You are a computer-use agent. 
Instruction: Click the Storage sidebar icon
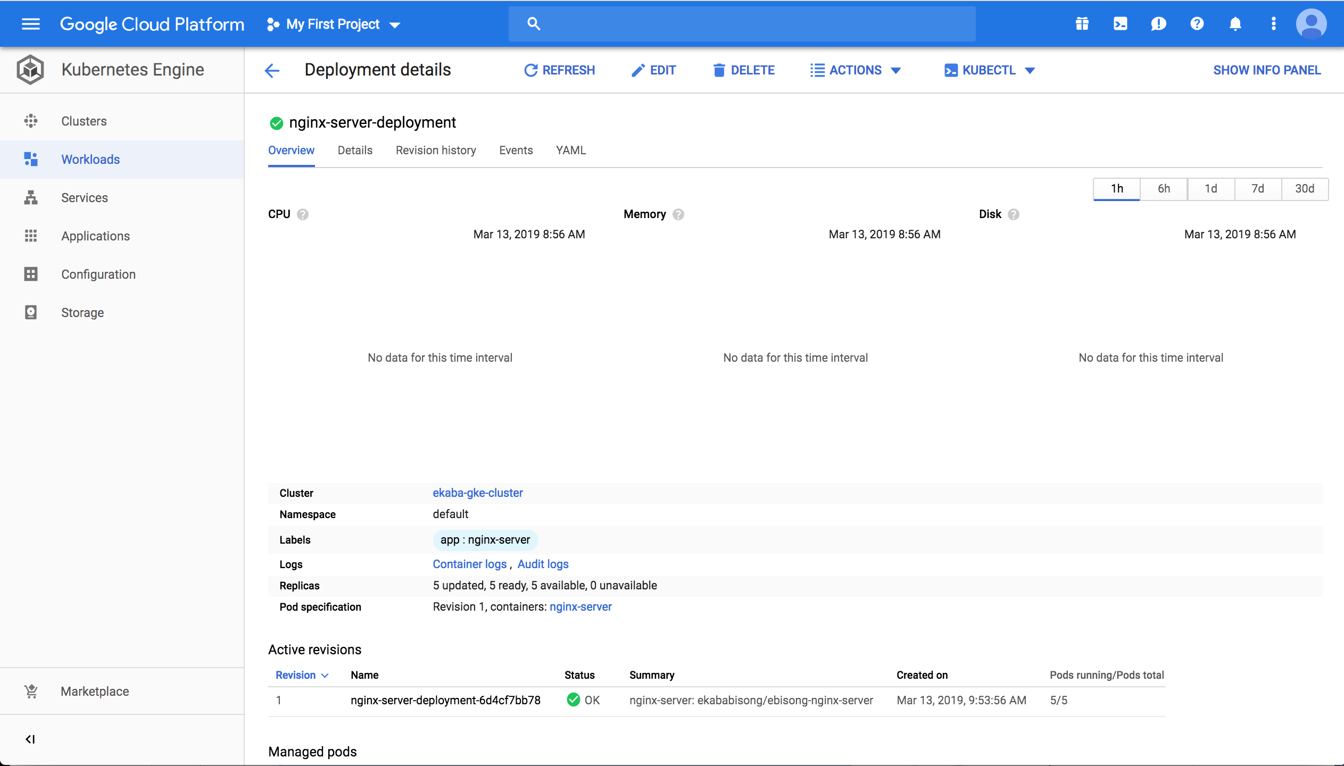pos(30,313)
